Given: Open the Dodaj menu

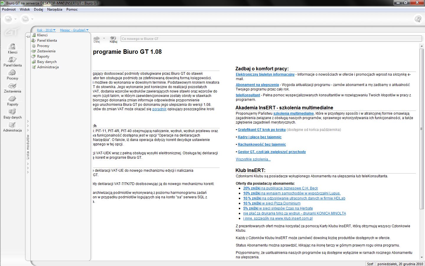Looking at the screenshot, I should 38,9.
